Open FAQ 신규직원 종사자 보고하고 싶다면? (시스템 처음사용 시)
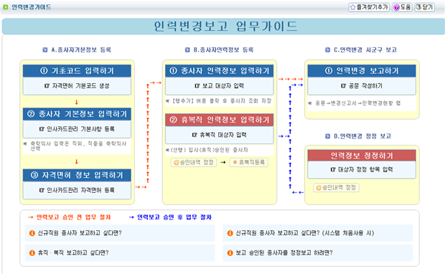This screenshot has height=274, width=445. (318, 233)
